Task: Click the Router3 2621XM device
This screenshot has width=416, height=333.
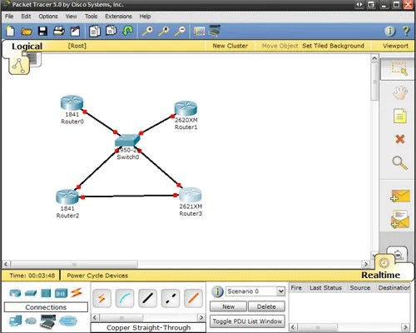Action: coord(191,195)
